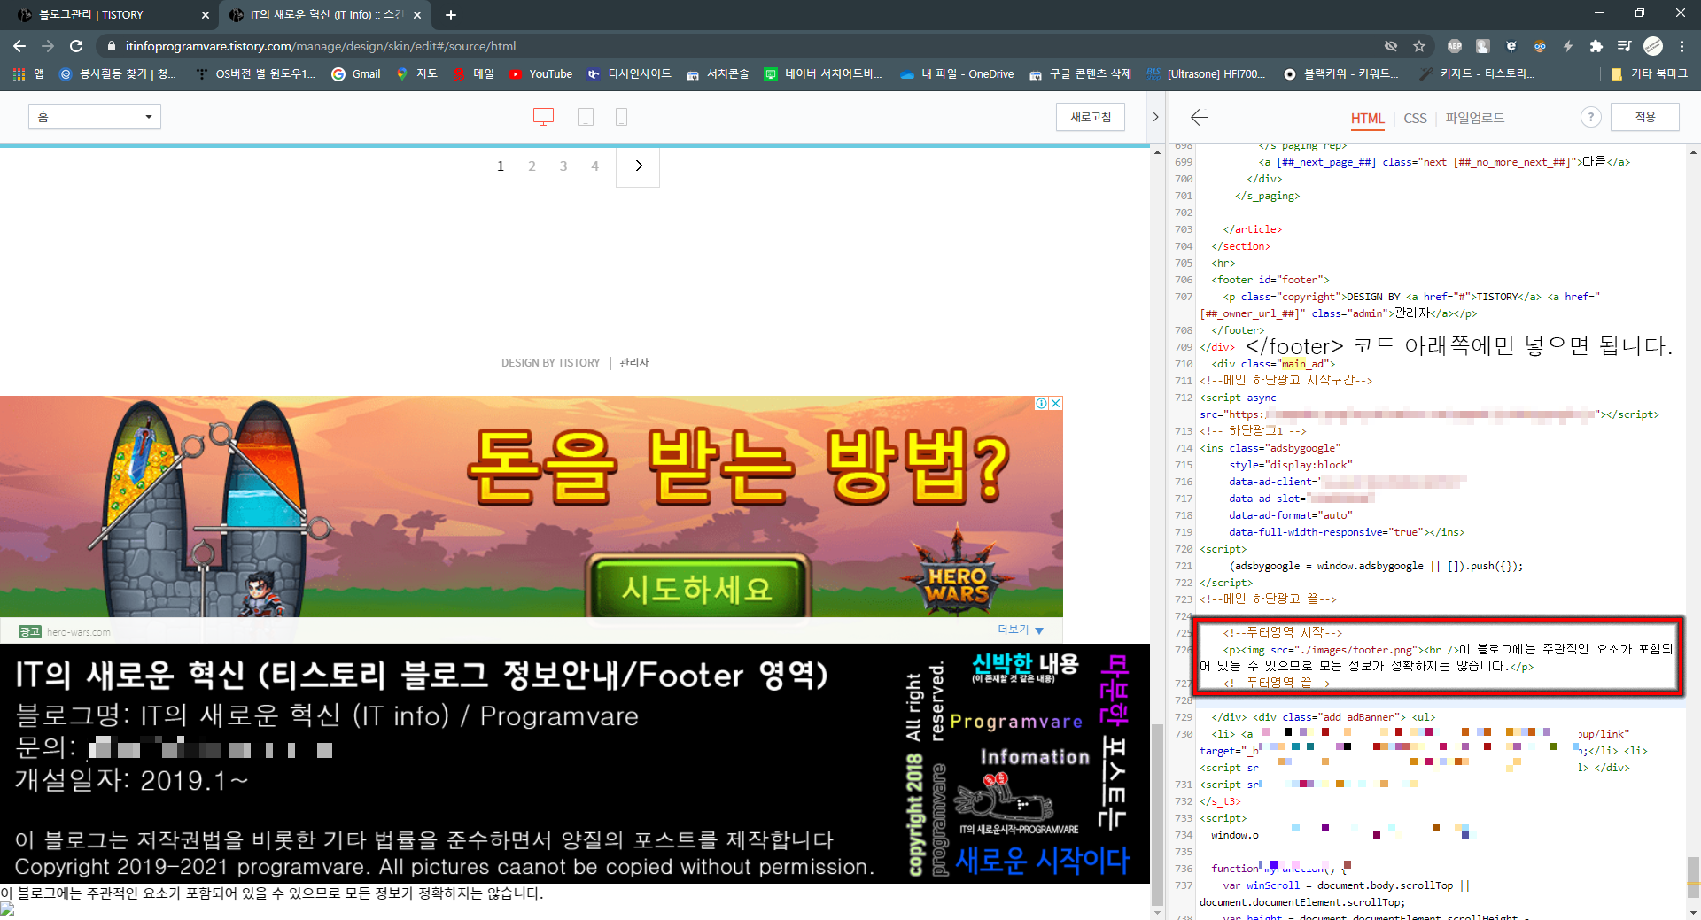Open the crossed-eye tracking protection icon
Image resolution: width=1701 pixels, height=920 pixels.
pos(1391,46)
